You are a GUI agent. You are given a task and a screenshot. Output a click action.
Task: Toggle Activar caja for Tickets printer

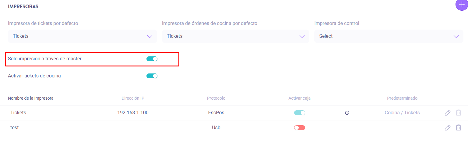coord(299,113)
